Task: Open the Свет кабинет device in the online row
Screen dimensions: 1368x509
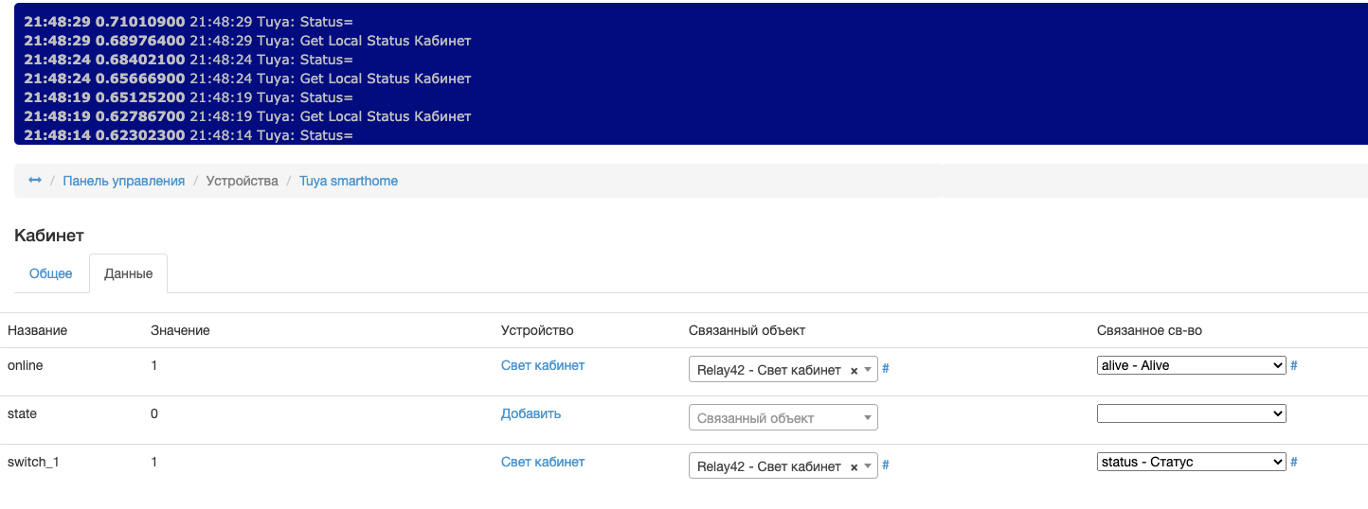Action: pos(543,365)
